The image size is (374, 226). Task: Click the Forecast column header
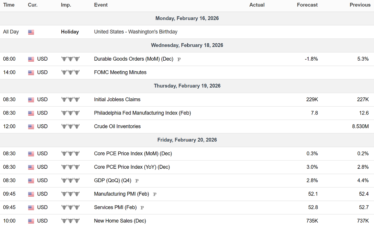(307, 5)
